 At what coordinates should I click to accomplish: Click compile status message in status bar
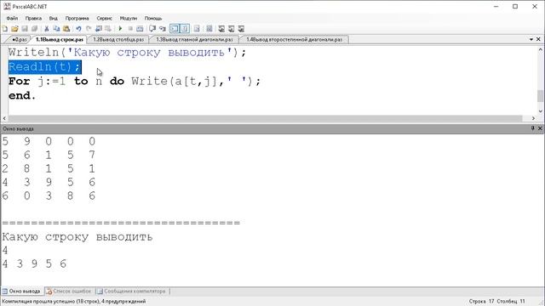(74, 302)
